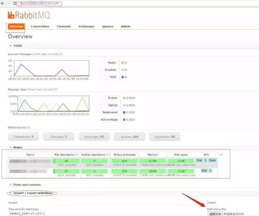Viewport: 259px width, 216px height.
Task: Click the choose file button for import
Action: tap(215, 214)
